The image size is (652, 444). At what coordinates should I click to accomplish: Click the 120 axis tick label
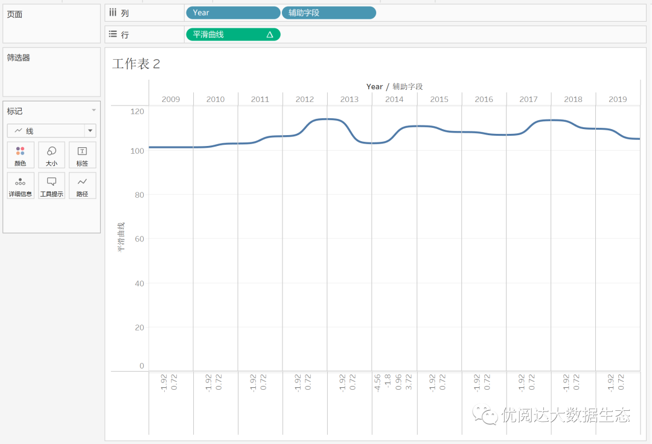click(x=137, y=112)
